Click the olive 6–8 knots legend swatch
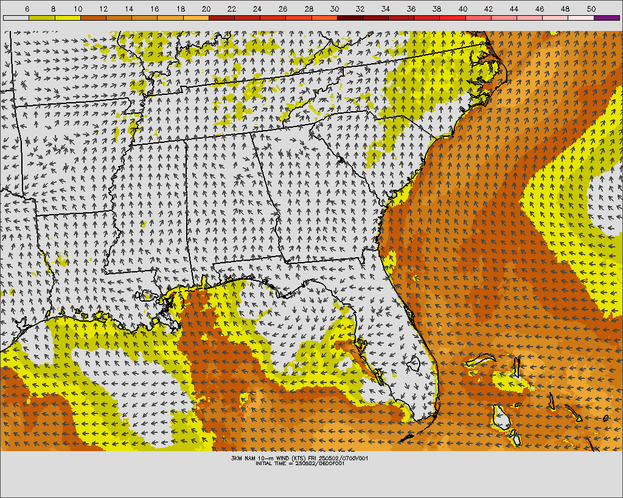Viewport: 623px width, 498px height. [x=42, y=18]
